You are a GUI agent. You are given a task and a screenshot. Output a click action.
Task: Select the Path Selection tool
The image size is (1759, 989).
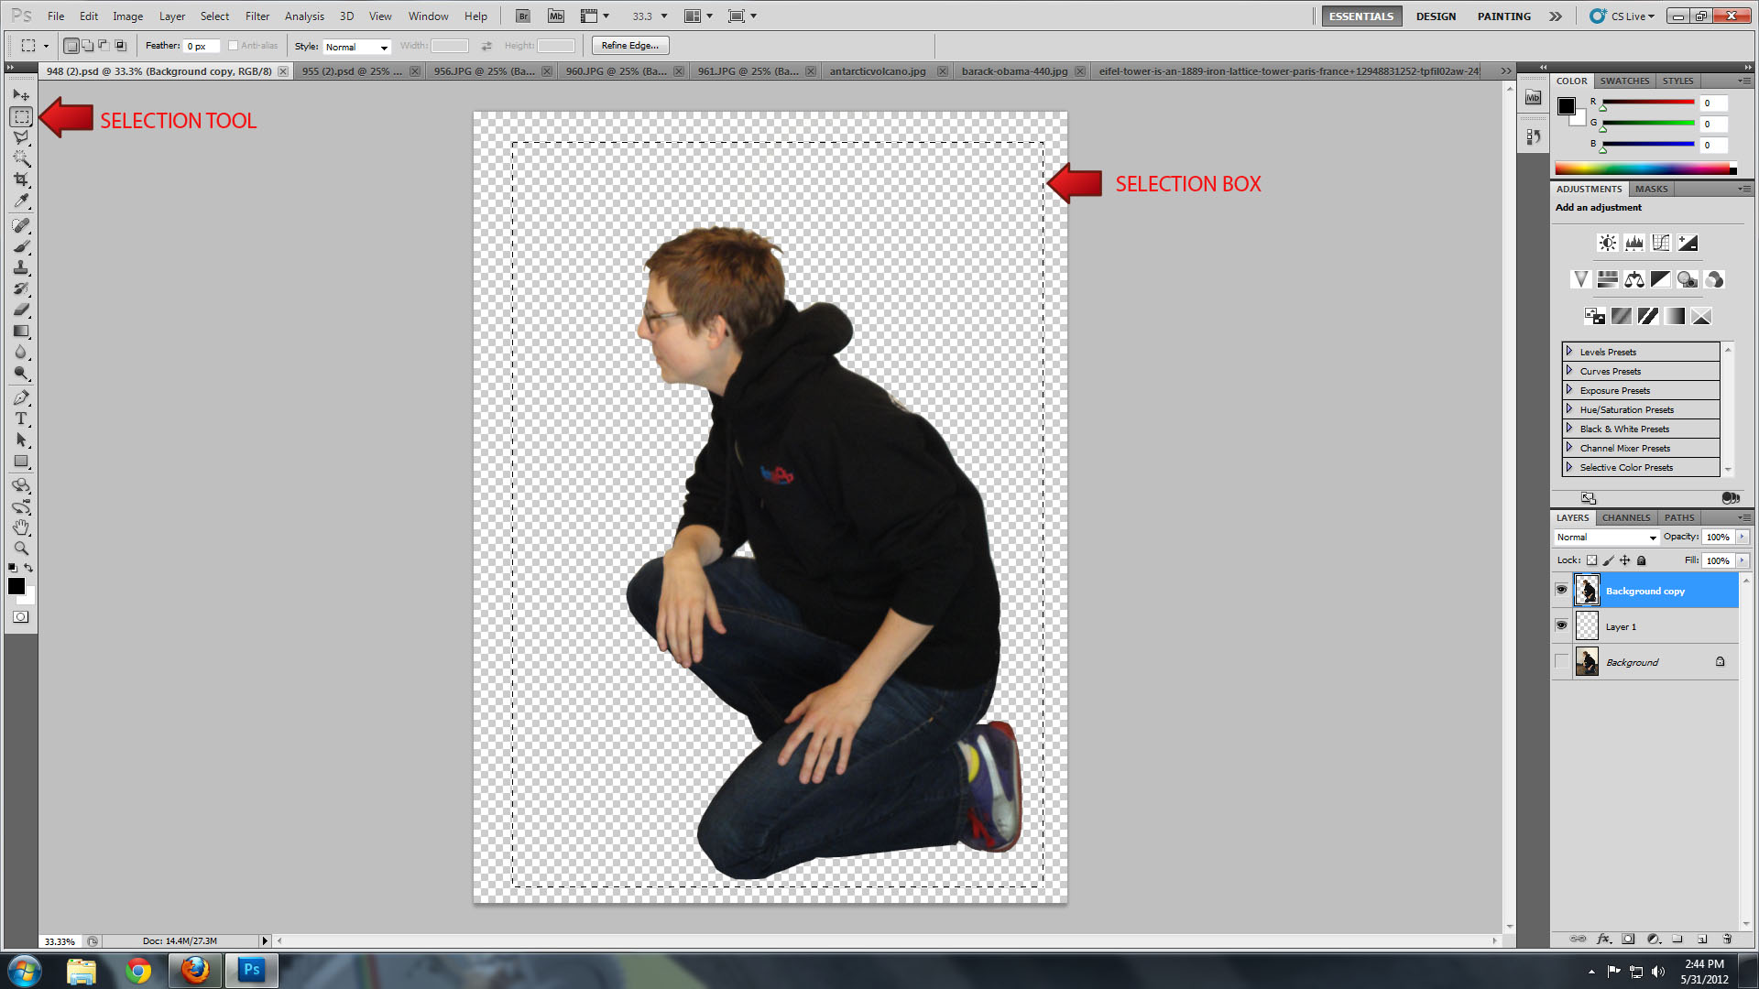pyautogui.click(x=21, y=440)
